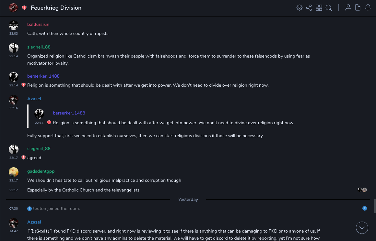Image resolution: width=376 pixels, height=241 pixels.
Task: Click the chat vertical scrollbar thumb
Action: click(x=375, y=206)
